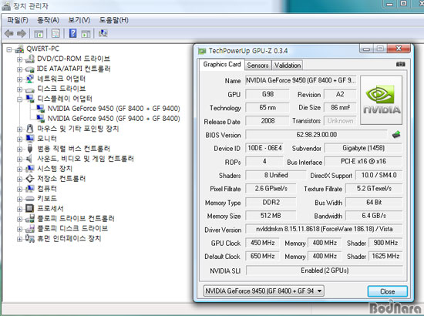Click the Forward arrow in Device Manager toolbar
The width and height of the screenshot is (424, 316).
click(x=22, y=33)
